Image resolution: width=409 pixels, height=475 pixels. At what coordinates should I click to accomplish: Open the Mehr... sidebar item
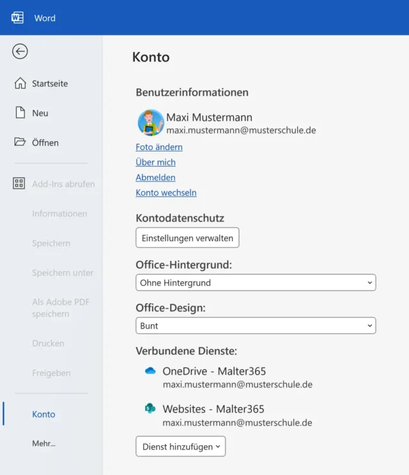(x=43, y=443)
